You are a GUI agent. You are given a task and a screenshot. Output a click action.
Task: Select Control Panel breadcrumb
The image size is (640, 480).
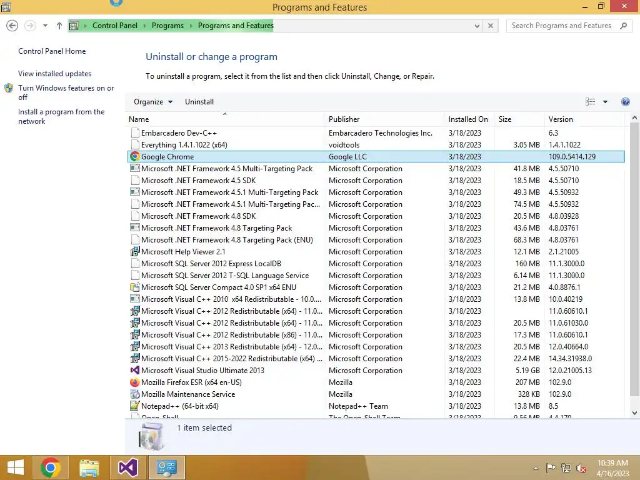coord(115,26)
